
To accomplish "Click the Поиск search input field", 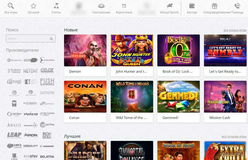I will point(31,39).
